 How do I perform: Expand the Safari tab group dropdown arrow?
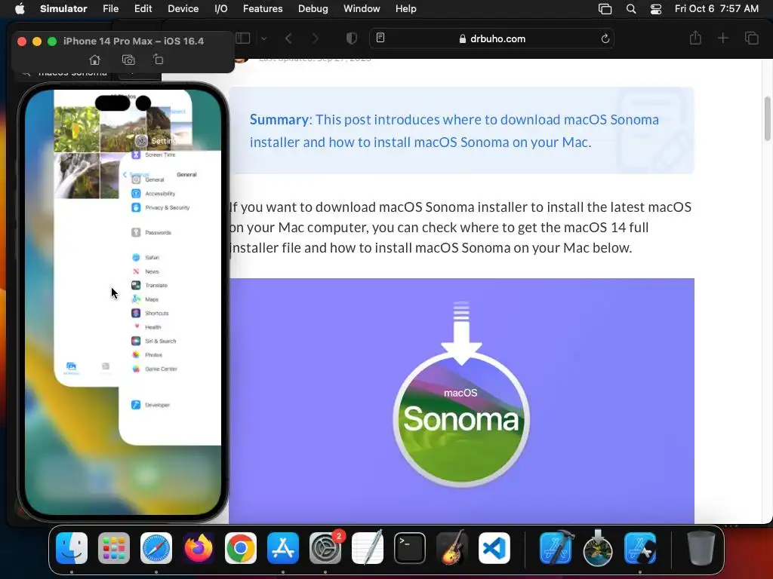263,38
